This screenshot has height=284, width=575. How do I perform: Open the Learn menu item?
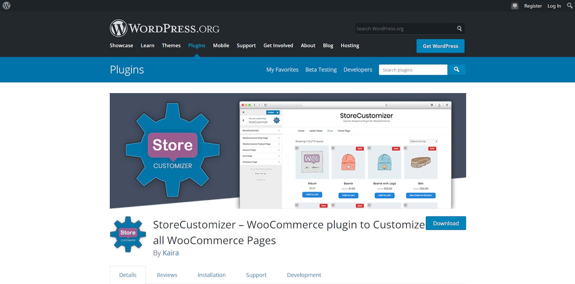click(147, 46)
